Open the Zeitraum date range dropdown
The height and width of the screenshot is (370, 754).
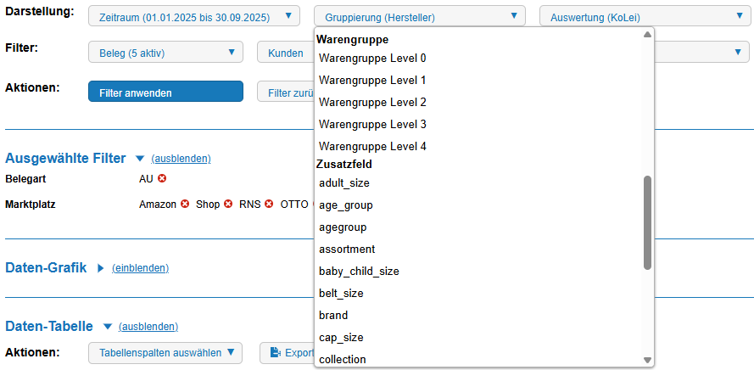click(x=194, y=16)
